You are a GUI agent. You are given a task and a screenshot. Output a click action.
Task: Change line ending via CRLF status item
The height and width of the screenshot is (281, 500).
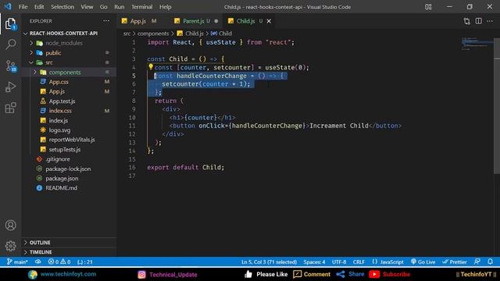pyautogui.click(x=359, y=262)
